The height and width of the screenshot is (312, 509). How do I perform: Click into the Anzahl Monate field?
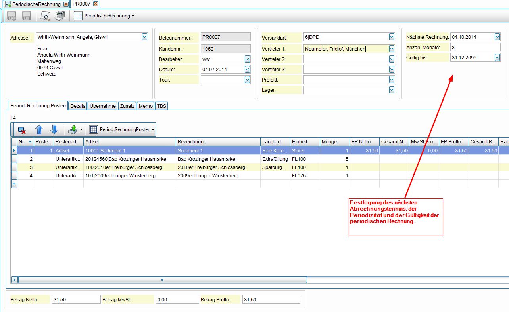tap(475, 47)
